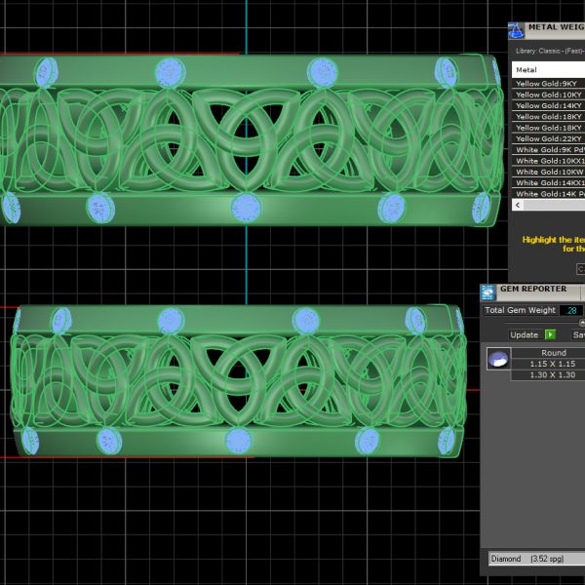Select the 1.15 X 1.15 gem size row
The width and height of the screenshot is (585, 585).
552,364
